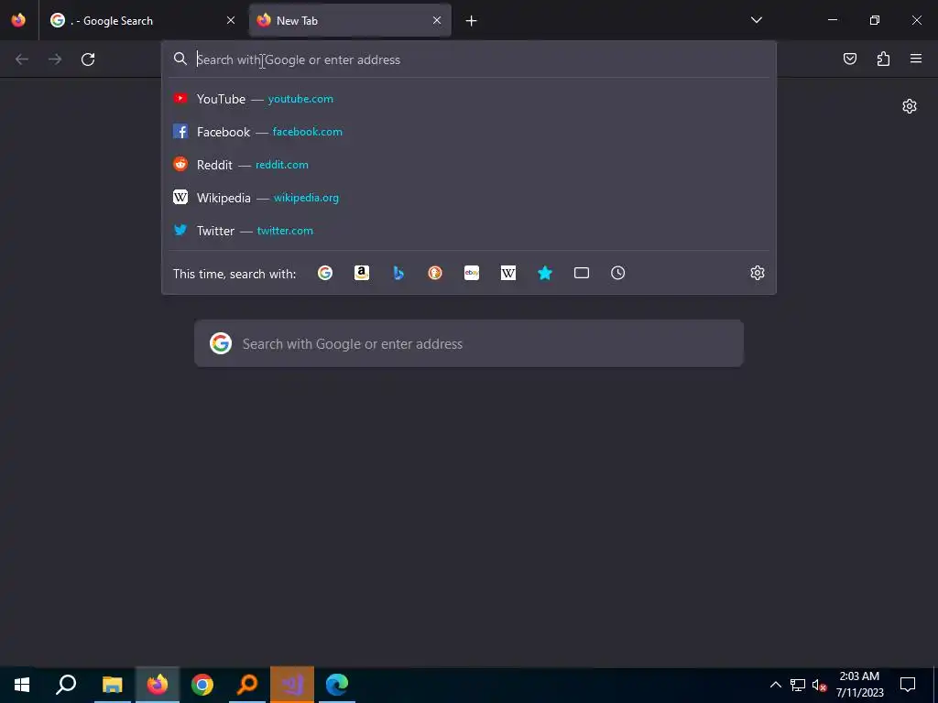Search bookmarks using the star icon

pyautogui.click(x=545, y=273)
